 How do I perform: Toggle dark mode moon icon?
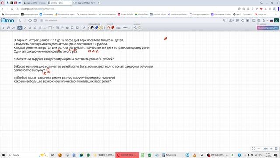click(x=264, y=21)
